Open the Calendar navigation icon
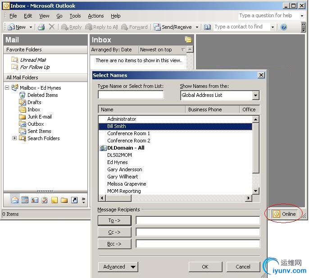This screenshot has width=309, height=278. [25, 200]
